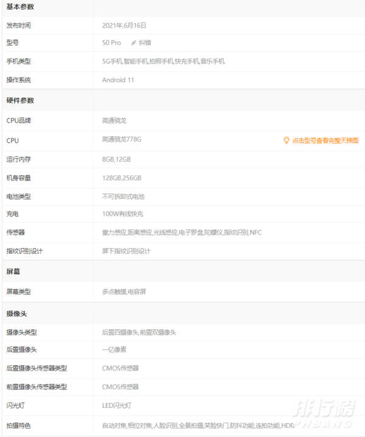
Task: Click the 高通骁龙 brand value
Action: [x=114, y=120]
